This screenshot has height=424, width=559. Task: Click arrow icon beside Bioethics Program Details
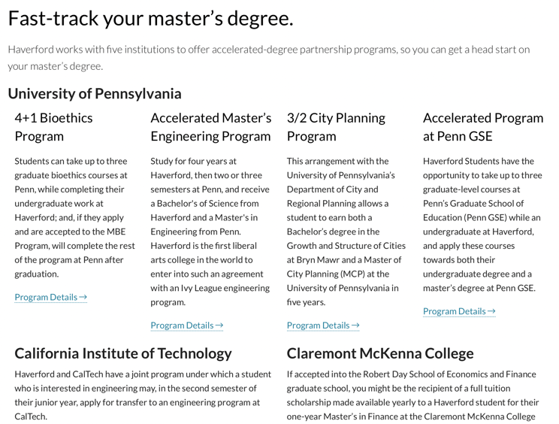(83, 297)
